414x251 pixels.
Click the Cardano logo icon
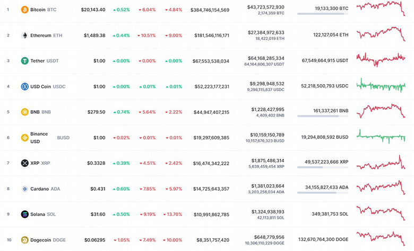[x=24, y=189]
